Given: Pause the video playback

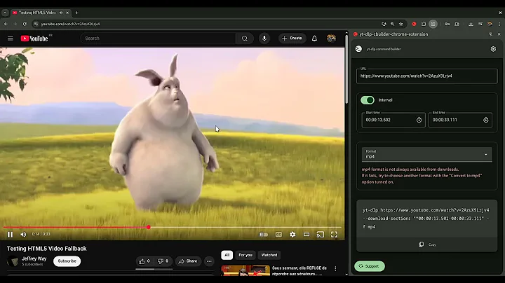Looking at the screenshot, I should 10,235.
